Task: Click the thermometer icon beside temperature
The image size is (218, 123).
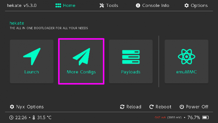Action: 34,118
